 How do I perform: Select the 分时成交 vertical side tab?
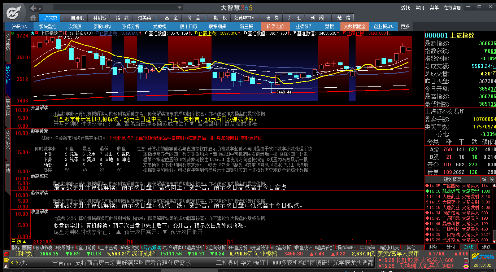(x=8, y=144)
